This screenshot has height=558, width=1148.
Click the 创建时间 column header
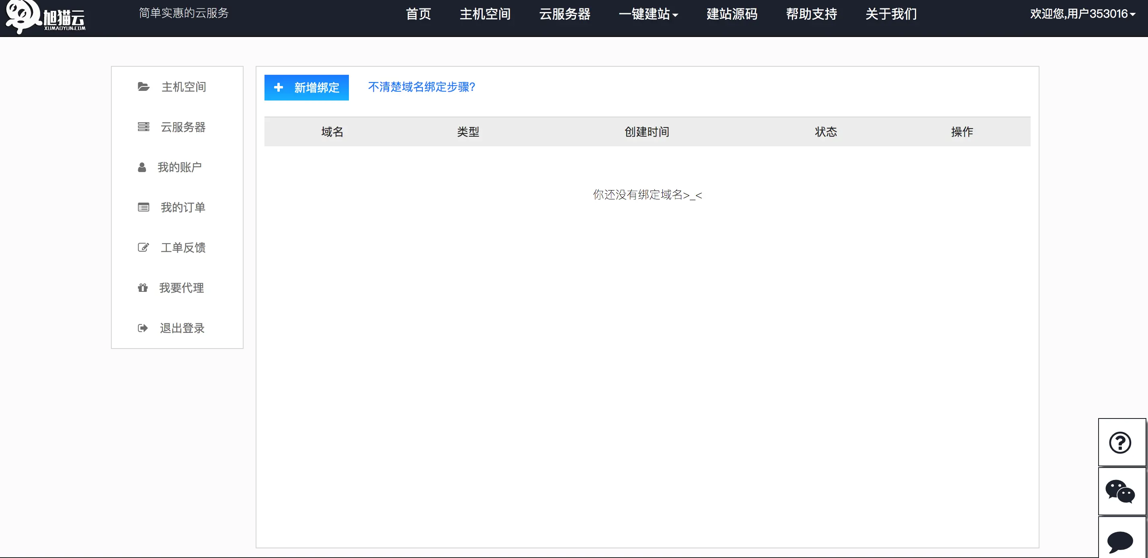click(647, 132)
